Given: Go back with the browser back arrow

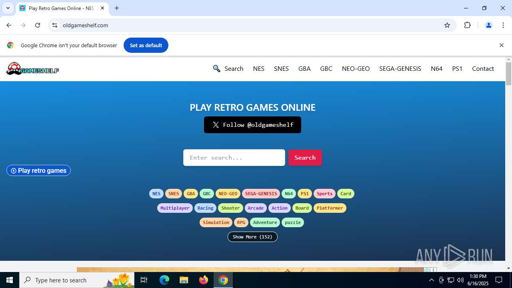Looking at the screenshot, I should click(x=9, y=25).
